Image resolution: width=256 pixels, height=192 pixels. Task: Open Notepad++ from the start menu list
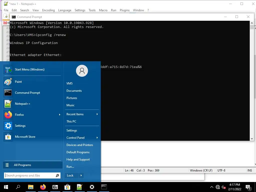click(x=32, y=104)
